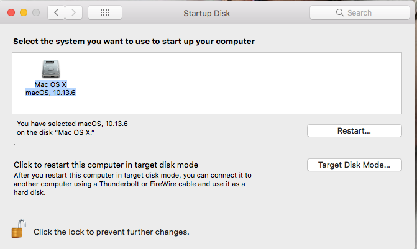Click the open padlock icon

tap(19, 229)
